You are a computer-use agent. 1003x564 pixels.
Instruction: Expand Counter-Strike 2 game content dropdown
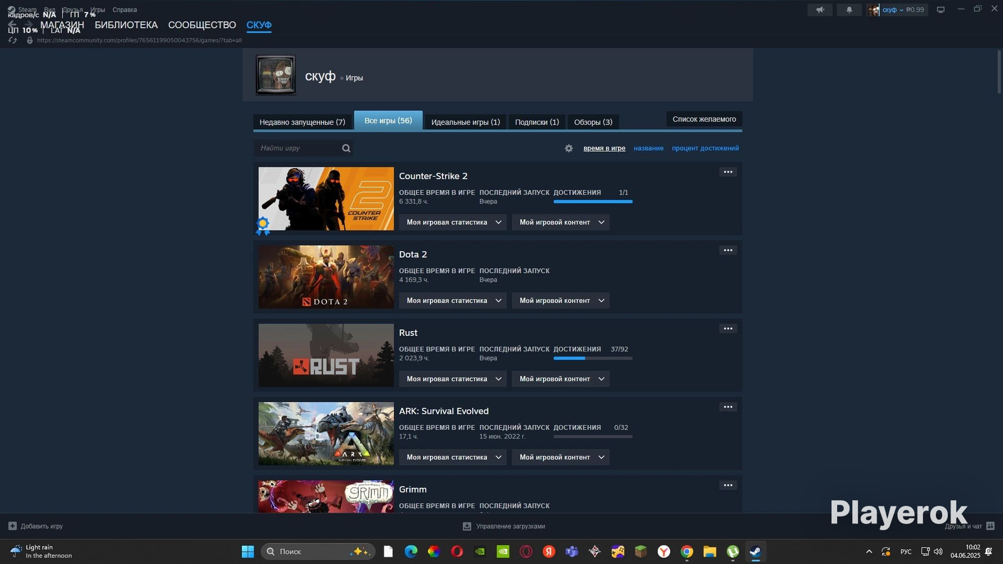click(x=561, y=222)
